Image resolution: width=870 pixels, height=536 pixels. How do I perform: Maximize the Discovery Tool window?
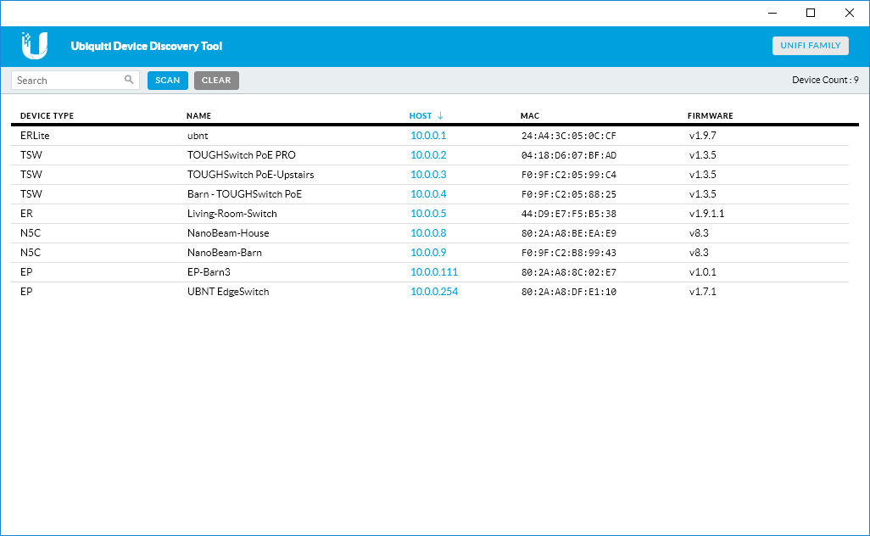click(811, 13)
